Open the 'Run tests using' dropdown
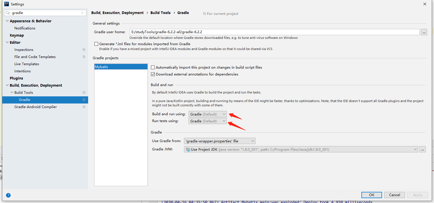Image resolution: width=434 pixels, height=203 pixels. pos(208,121)
